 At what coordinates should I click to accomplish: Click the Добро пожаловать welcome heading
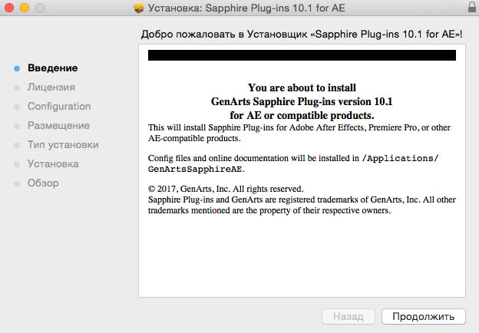tap(302, 35)
